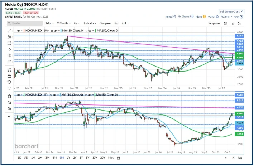Screen dimensions: 254x166
Task: Click the Symbol search field
Action: click(x=25, y=23)
